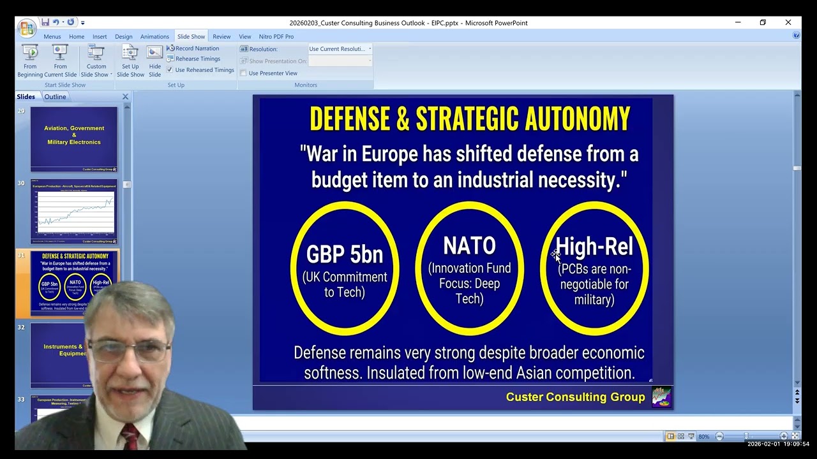
Task: Click the slide editor scroll down arrow
Action: [x=797, y=384]
